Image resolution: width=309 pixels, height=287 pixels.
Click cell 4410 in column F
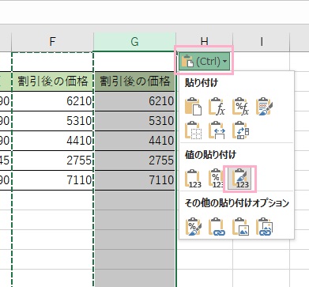[52, 141]
